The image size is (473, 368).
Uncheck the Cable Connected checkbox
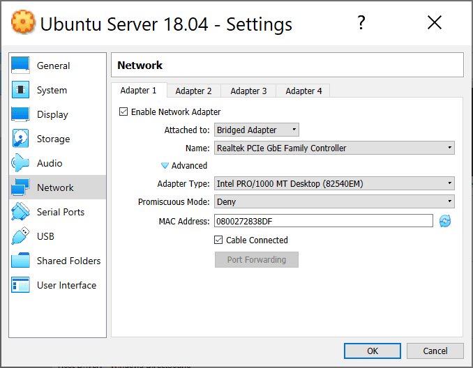click(219, 240)
